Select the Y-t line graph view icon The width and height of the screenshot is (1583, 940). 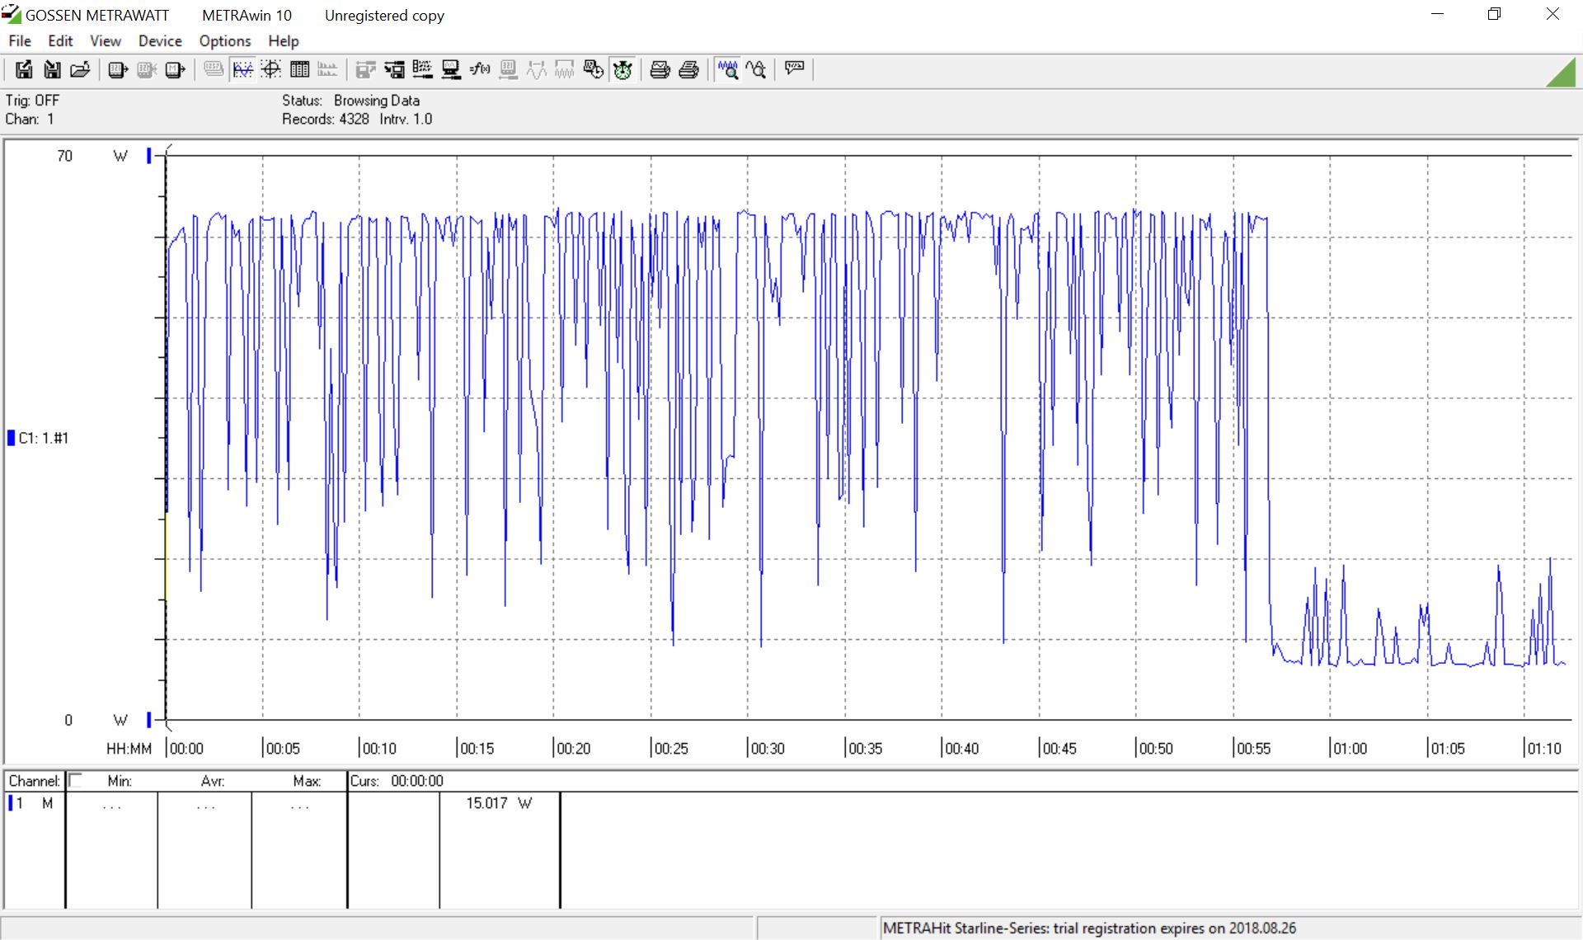click(242, 70)
